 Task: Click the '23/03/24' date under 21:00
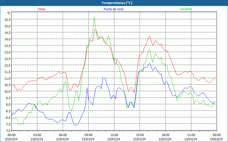point(191,139)
